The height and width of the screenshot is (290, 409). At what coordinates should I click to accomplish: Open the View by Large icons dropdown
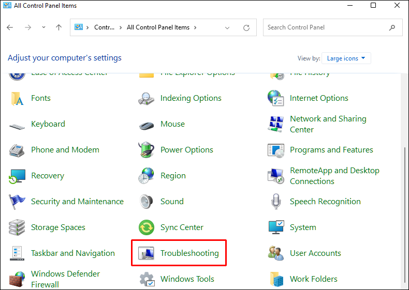[346, 58]
